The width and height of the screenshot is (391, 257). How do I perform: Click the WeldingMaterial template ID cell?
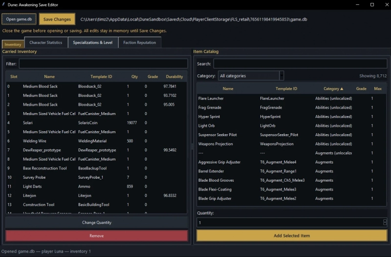pos(92,141)
